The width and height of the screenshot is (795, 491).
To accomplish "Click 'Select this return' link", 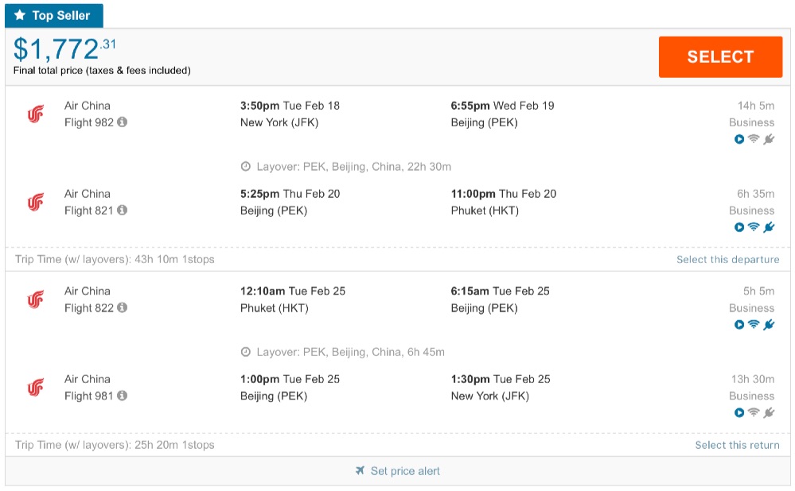I will coord(737,445).
